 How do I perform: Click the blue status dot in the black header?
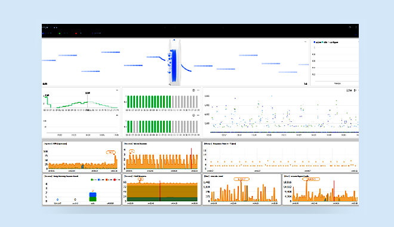[x=43, y=33]
